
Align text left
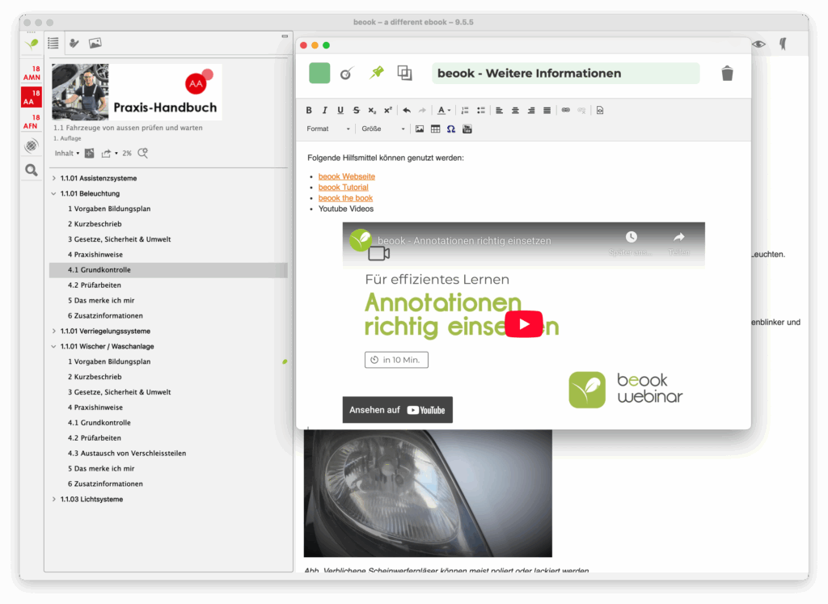499,110
